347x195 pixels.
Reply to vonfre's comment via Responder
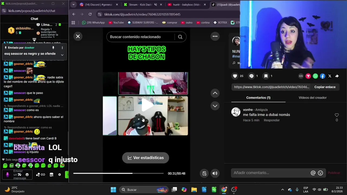point(272,120)
